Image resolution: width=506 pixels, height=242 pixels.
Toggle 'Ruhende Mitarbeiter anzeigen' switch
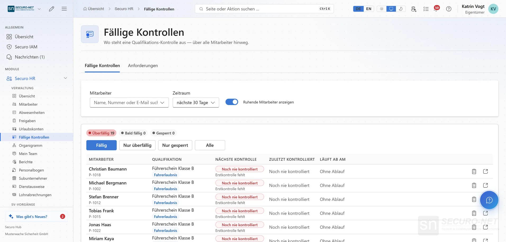coord(232,102)
